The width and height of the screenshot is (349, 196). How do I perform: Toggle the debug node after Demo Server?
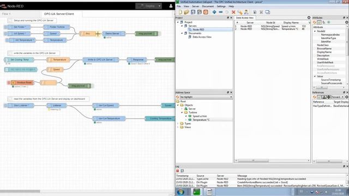click(x=160, y=34)
